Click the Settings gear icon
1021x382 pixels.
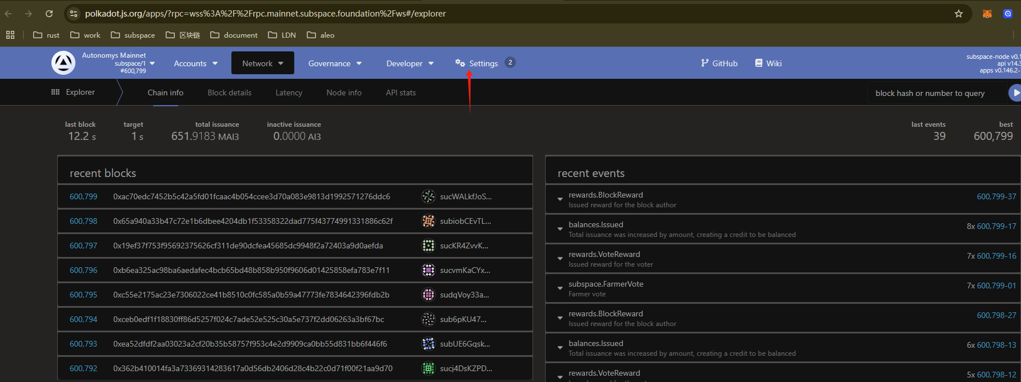[460, 63]
